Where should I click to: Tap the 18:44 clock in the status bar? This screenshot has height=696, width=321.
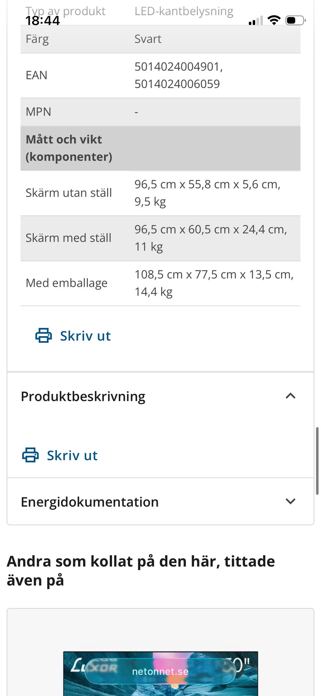point(42,21)
